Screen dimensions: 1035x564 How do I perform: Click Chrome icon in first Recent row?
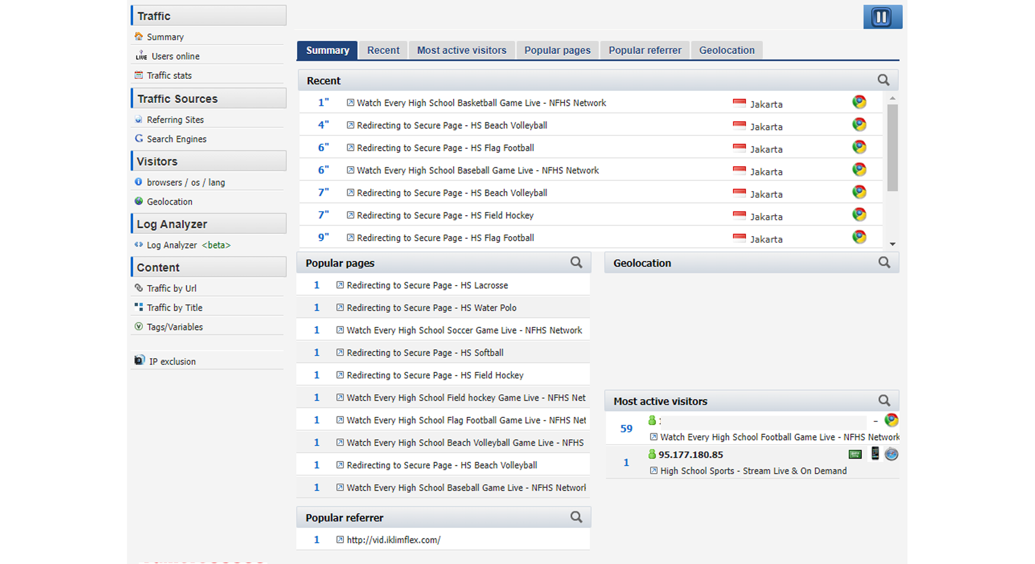[x=859, y=102]
